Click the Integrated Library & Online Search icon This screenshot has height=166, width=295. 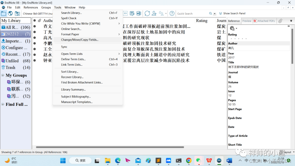tap(17, 14)
